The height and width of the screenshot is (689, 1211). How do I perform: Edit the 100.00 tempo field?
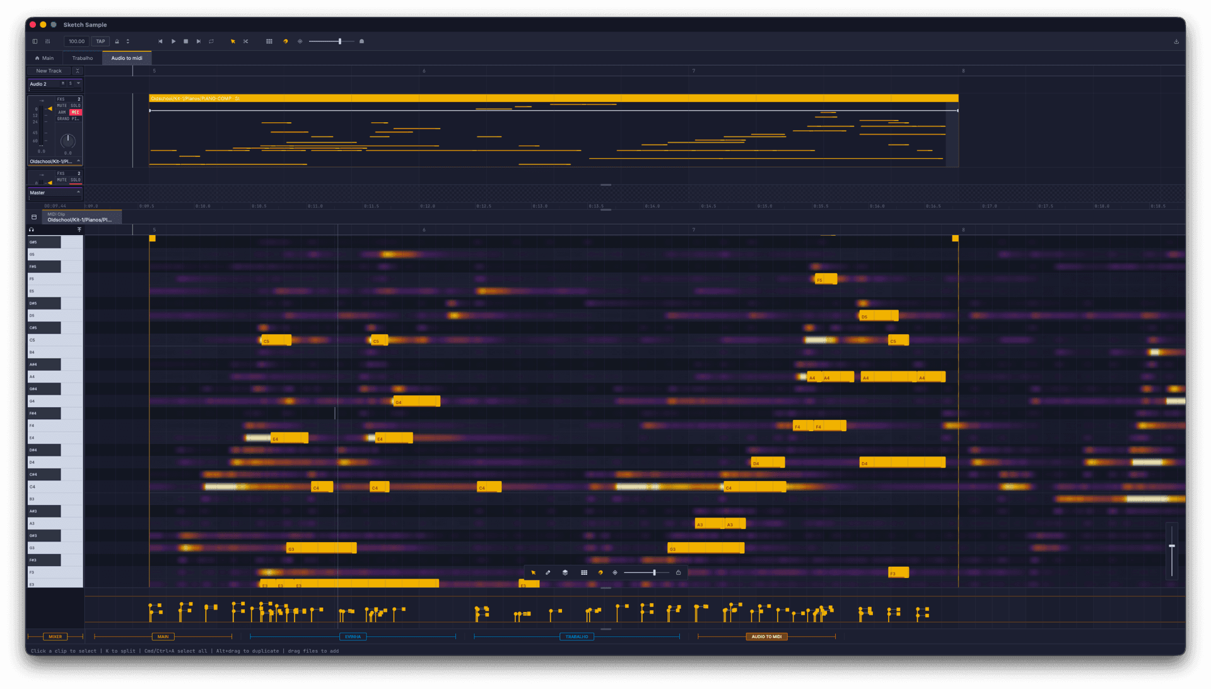[x=76, y=42]
